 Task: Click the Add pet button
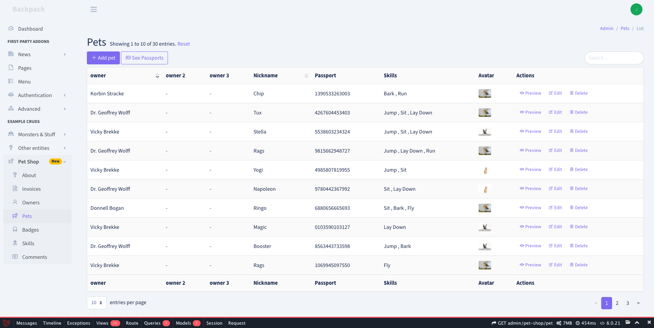pyautogui.click(x=103, y=58)
